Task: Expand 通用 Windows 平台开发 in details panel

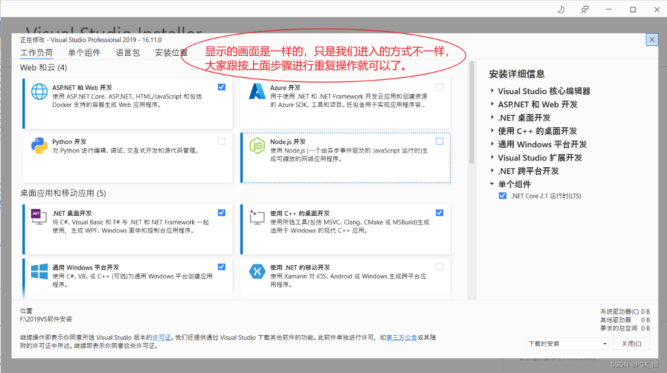Action: tap(492, 144)
